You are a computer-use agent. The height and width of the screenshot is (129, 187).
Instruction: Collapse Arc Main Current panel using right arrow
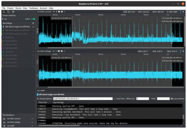coord(183,12)
